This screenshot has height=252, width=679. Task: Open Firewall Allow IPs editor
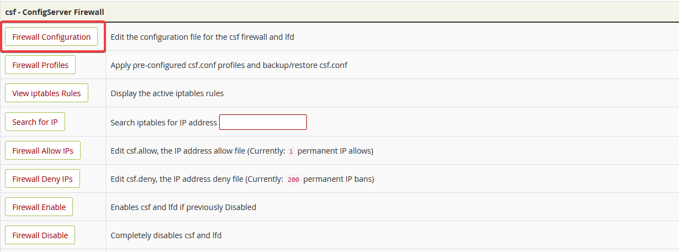coord(43,150)
